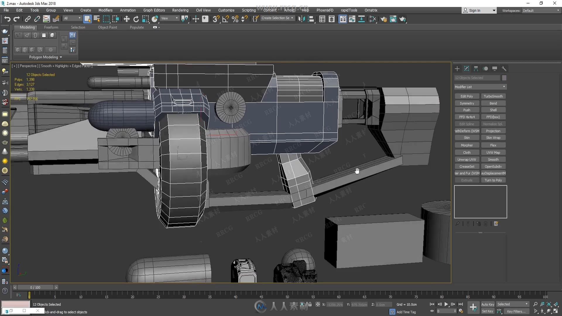Screen dimensions: 562x316
Task: Click the Rendering menu item
Action: 179,10
